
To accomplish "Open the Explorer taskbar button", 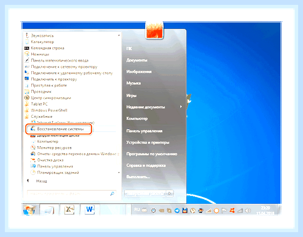I will click(49, 209).
